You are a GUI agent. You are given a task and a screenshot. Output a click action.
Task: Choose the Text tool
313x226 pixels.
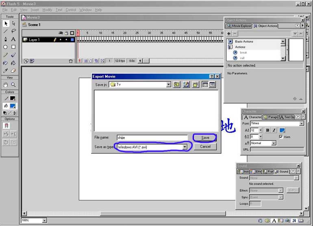pyautogui.click(x=13, y=39)
